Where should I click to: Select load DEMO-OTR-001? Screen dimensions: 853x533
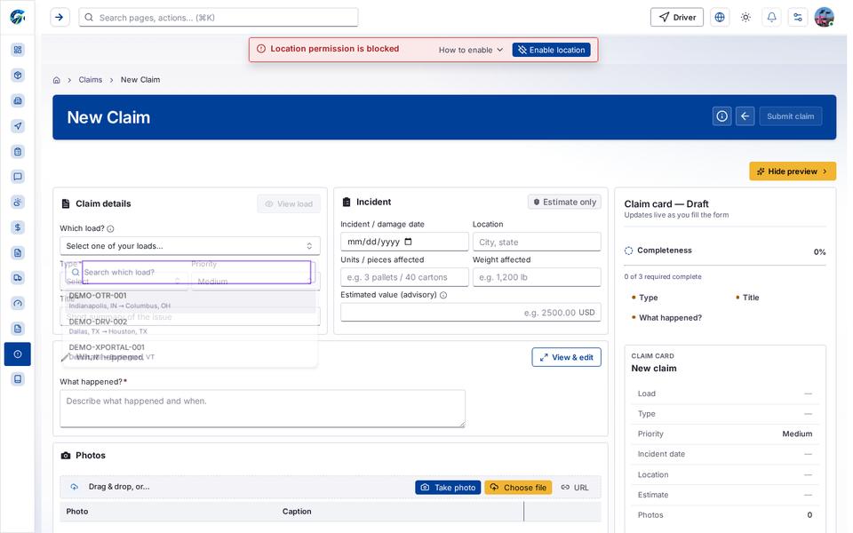click(189, 300)
